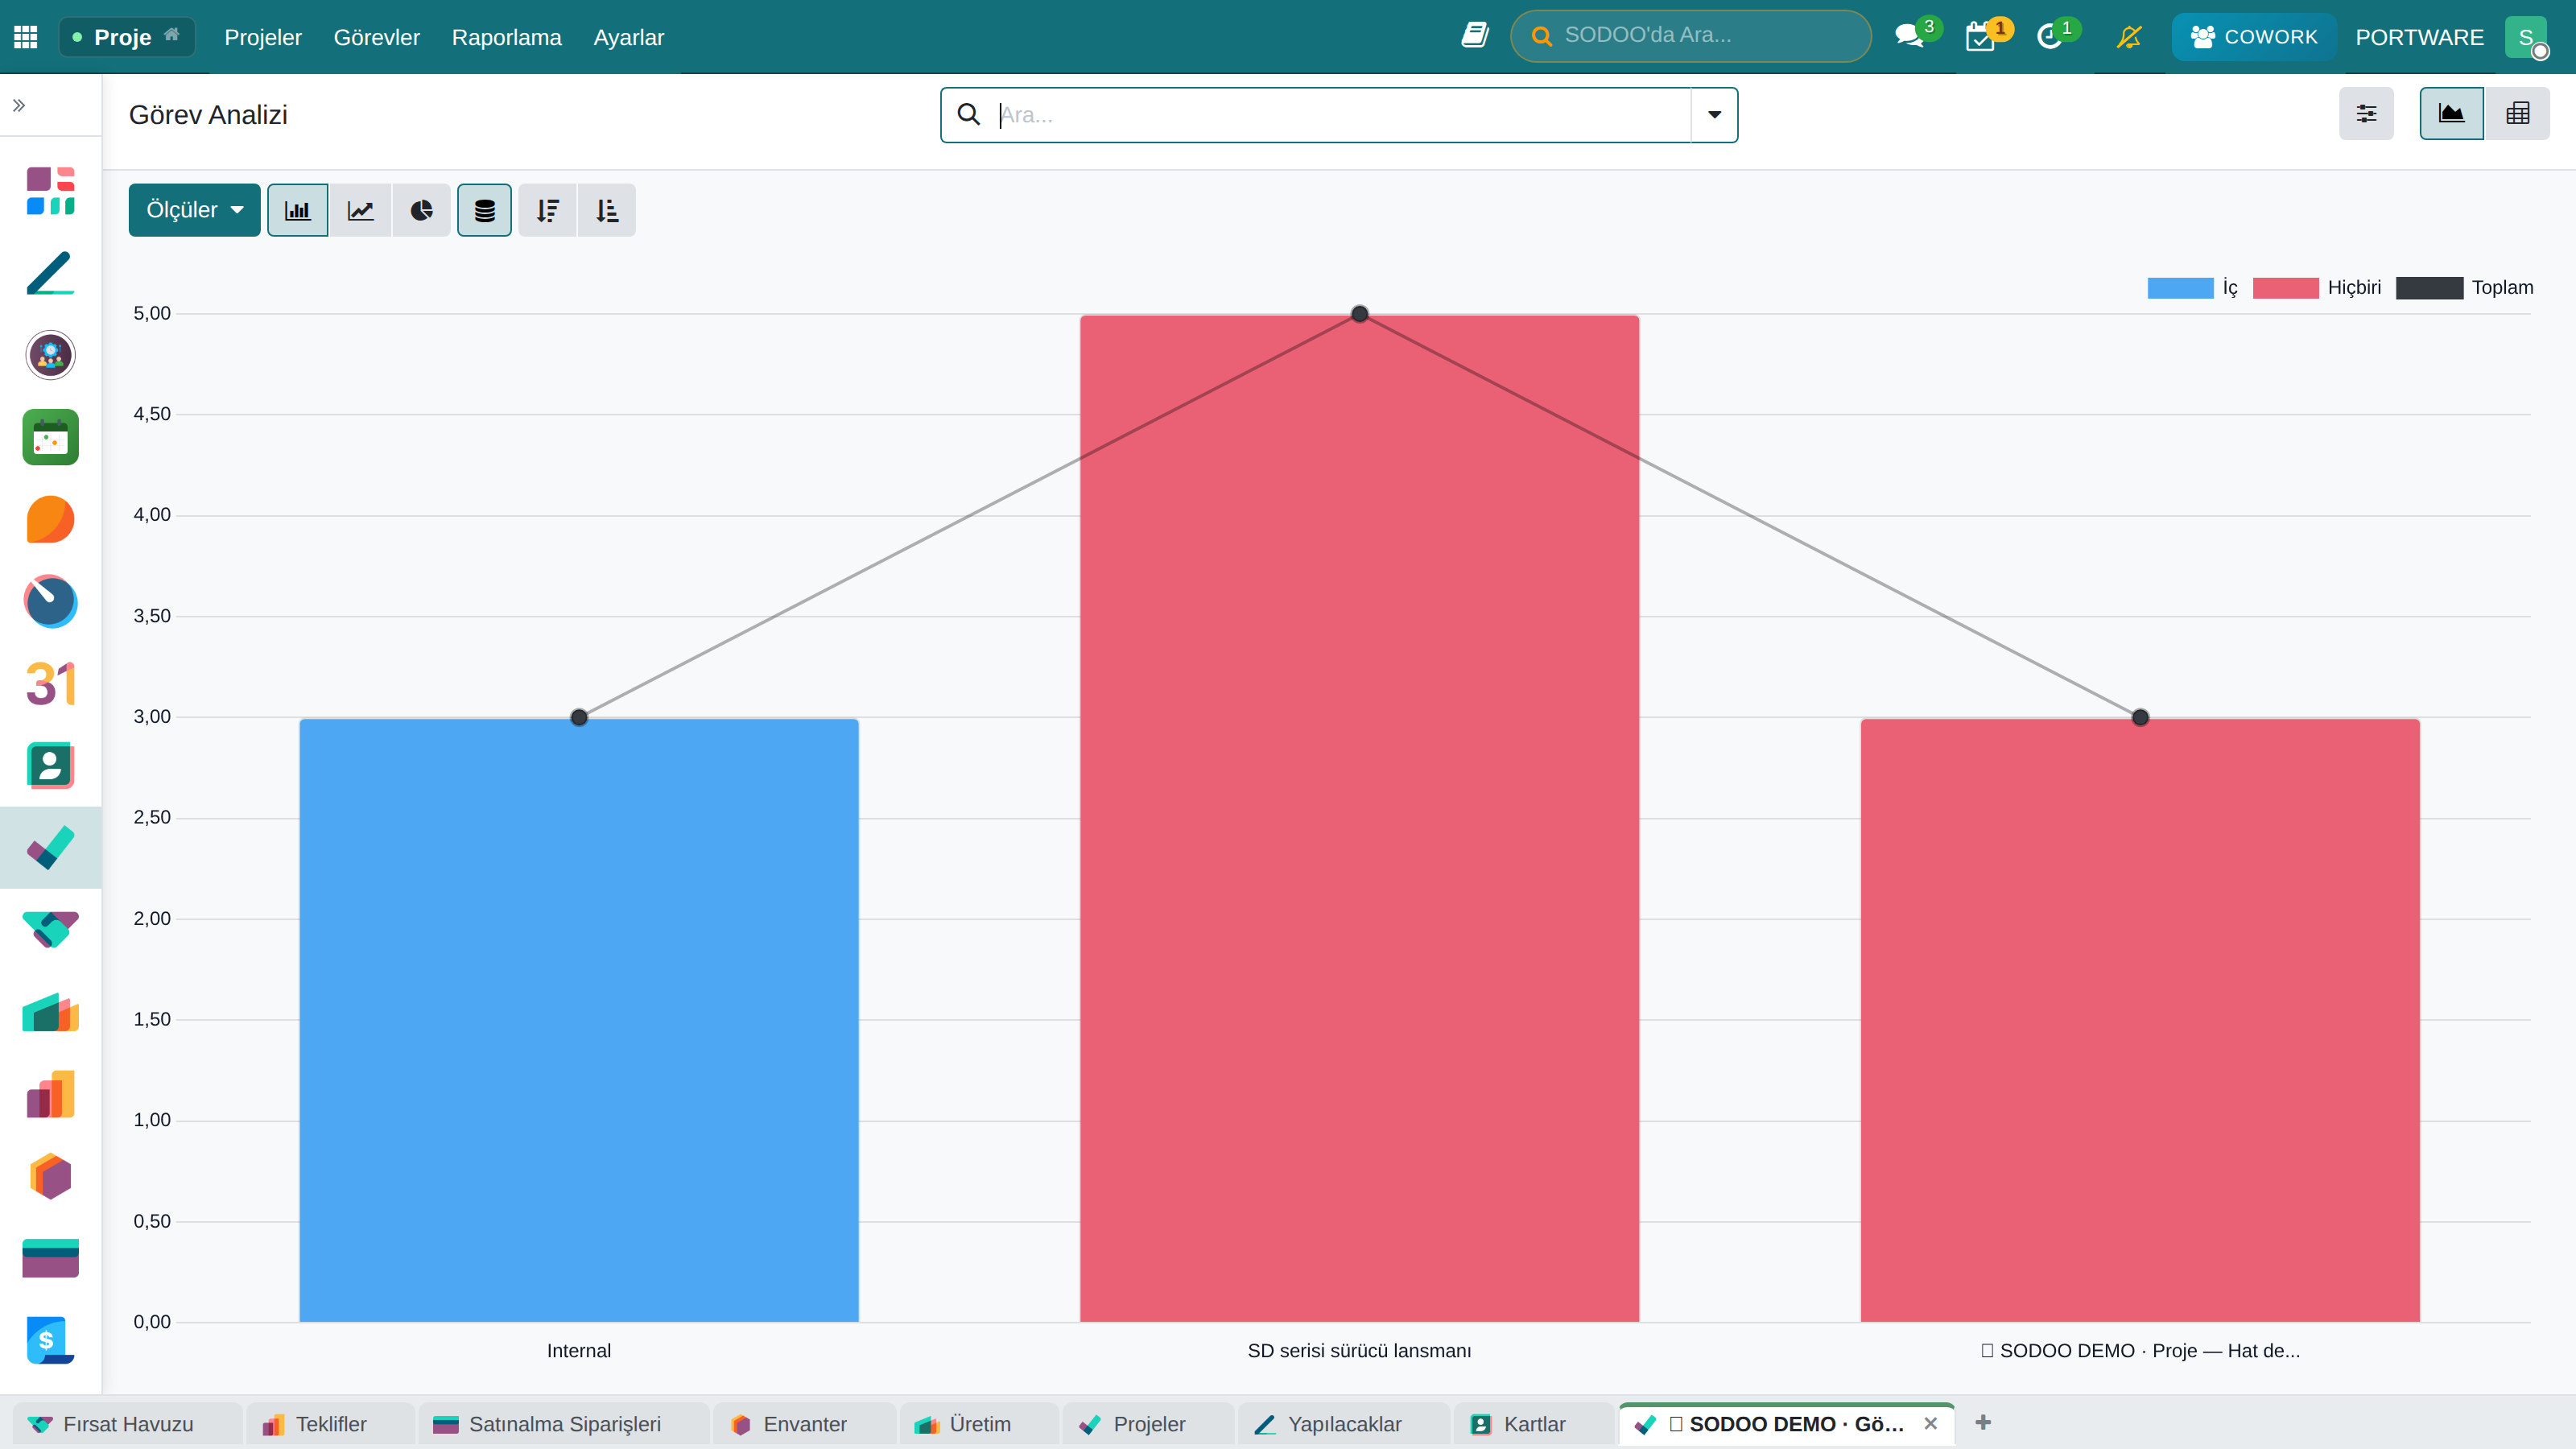Click the user avatar S
This screenshot has width=2576, height=1449.
click(2526, 37)
